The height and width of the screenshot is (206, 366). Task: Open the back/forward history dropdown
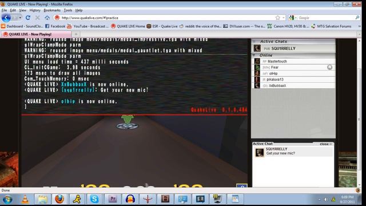tap(21, 18)
